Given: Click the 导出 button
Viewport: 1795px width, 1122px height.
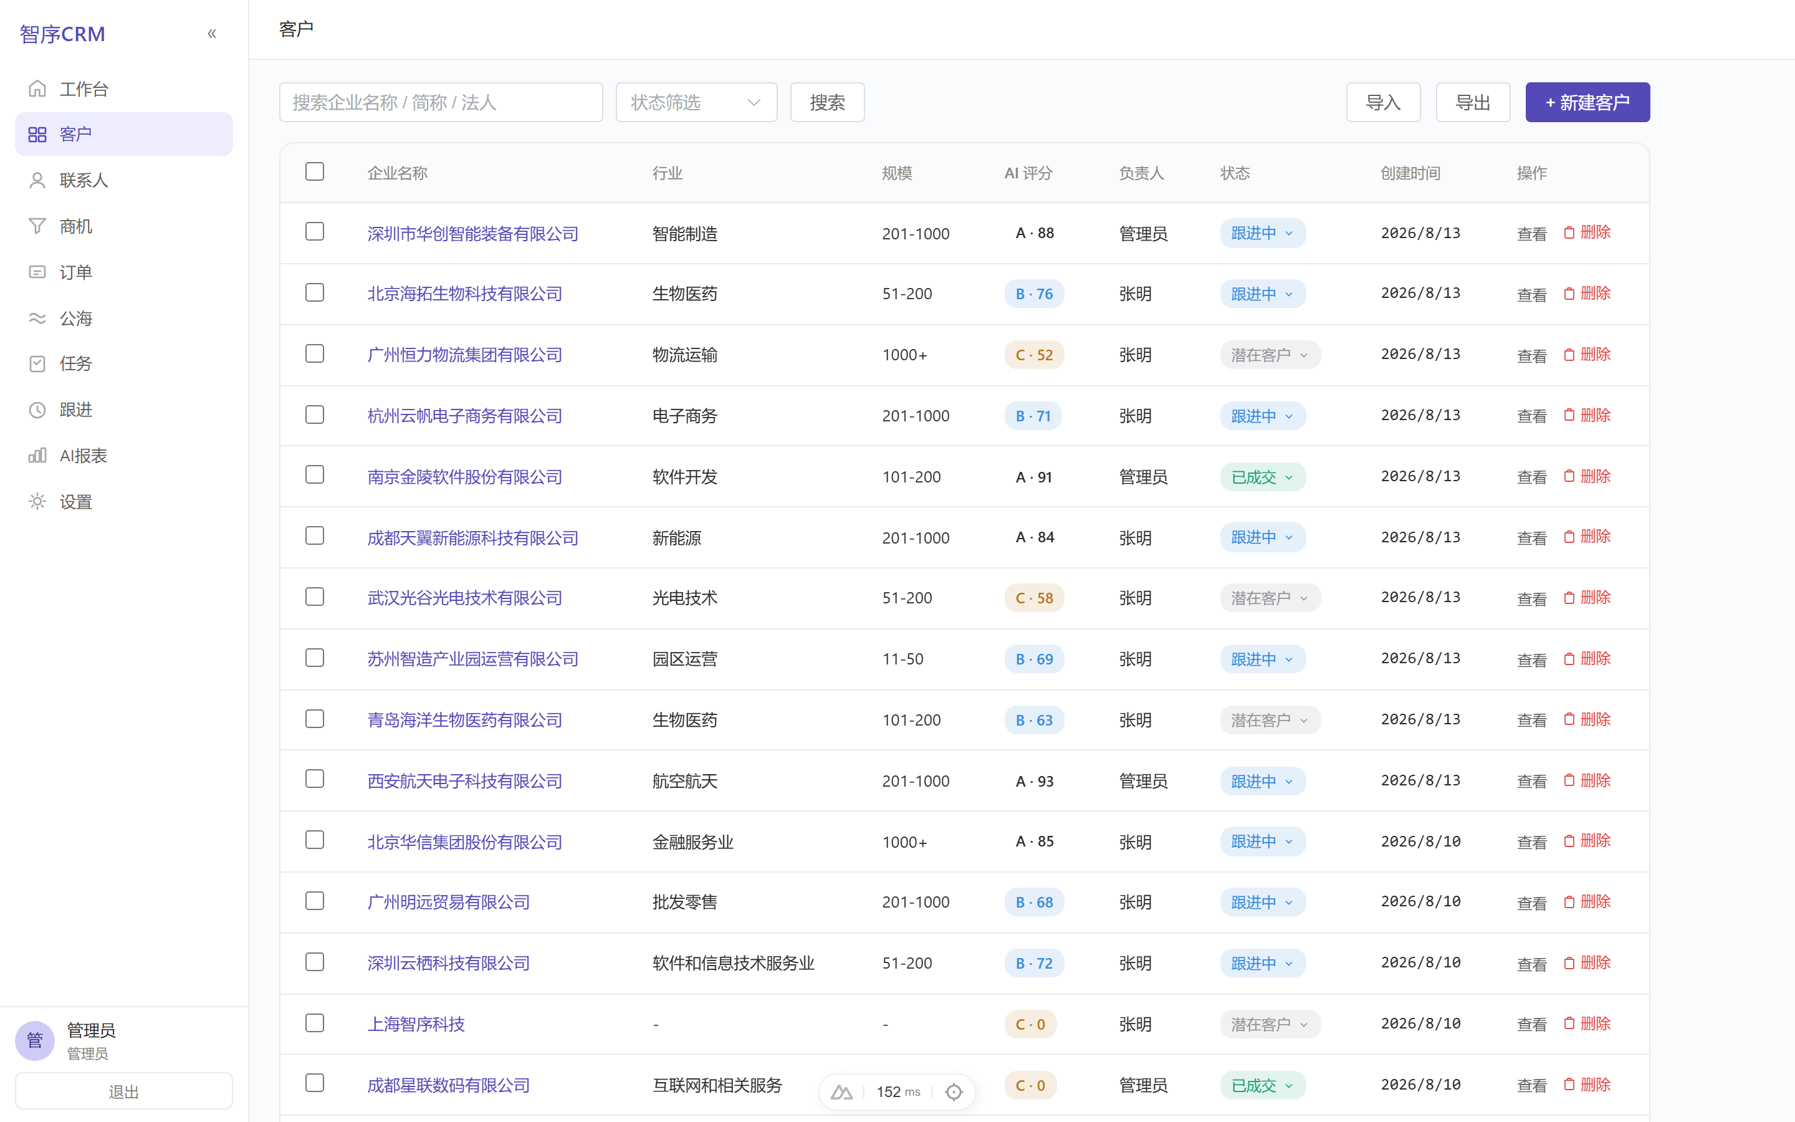Looking at the screenshot, I should click(x=1472, y=102).
